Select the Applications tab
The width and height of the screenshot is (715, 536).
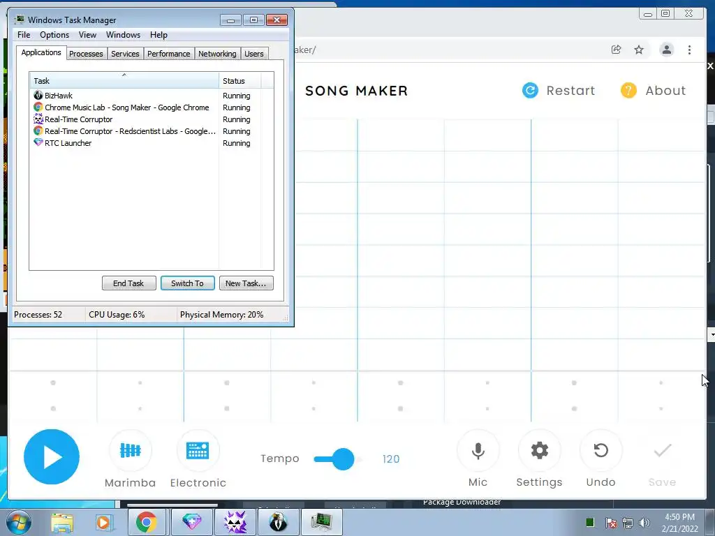41,52
